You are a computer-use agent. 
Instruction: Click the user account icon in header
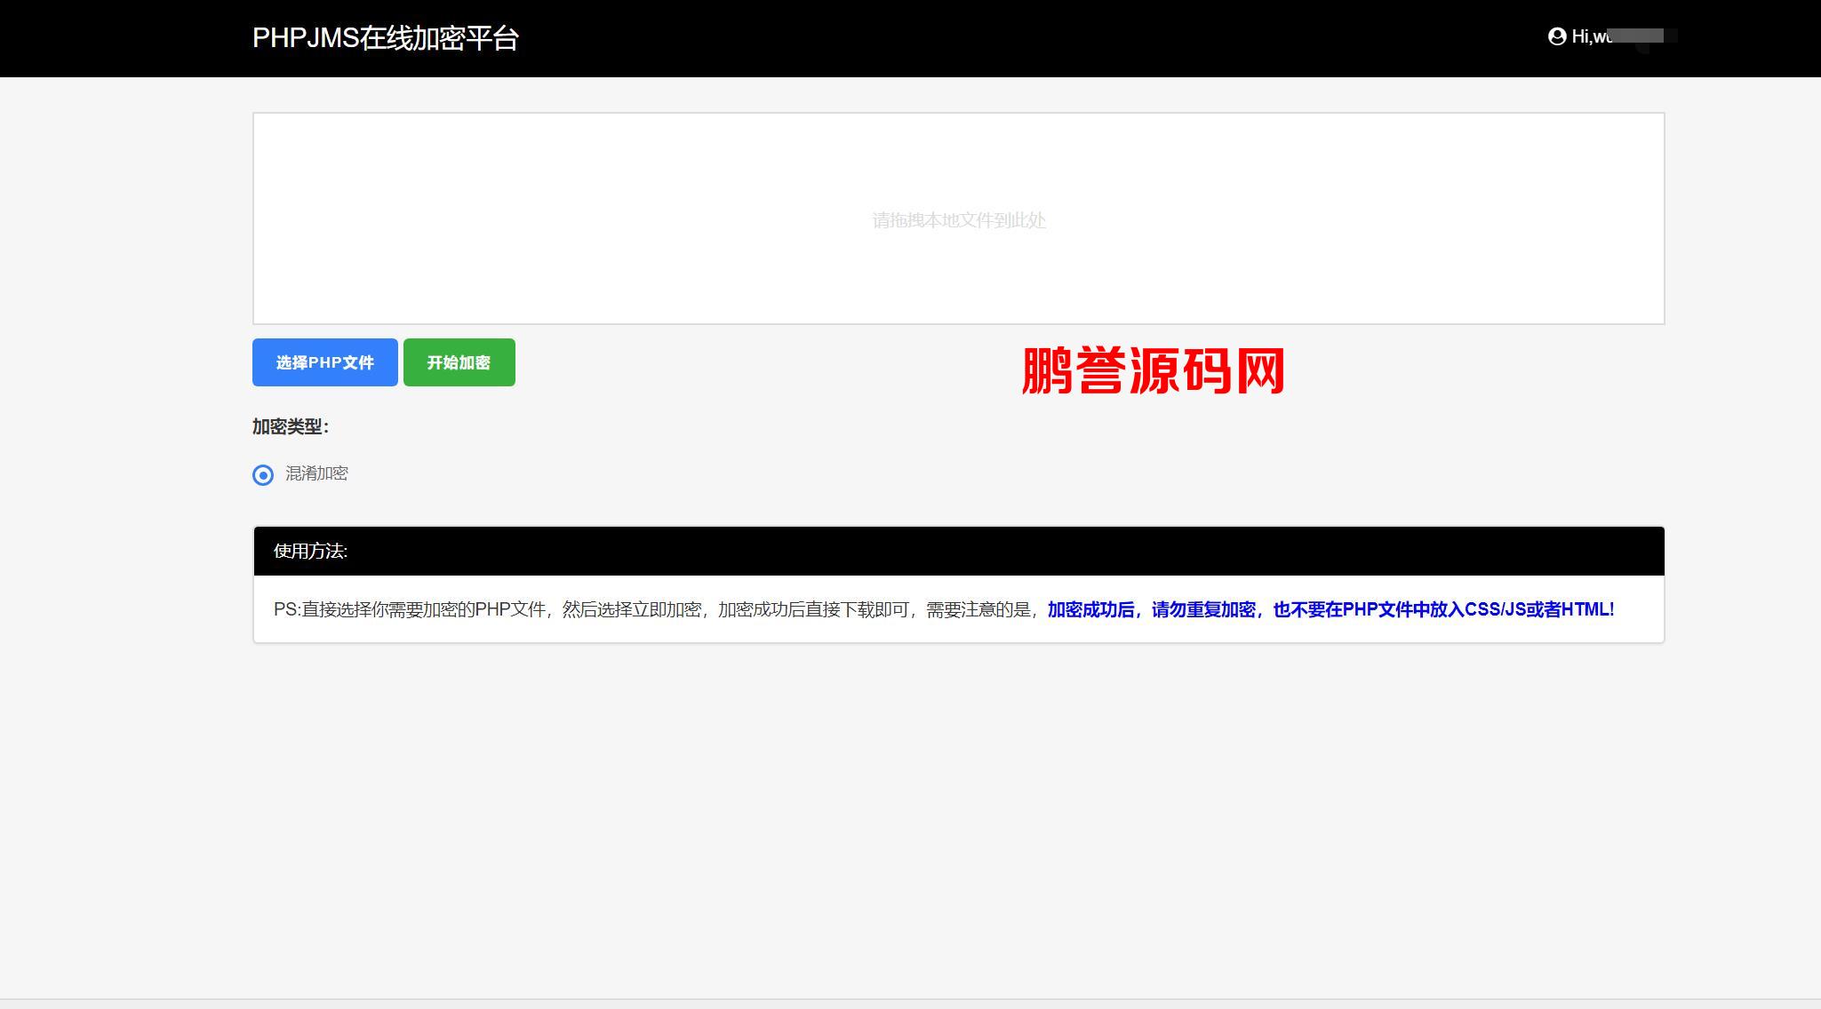[x=1556, y=36]
